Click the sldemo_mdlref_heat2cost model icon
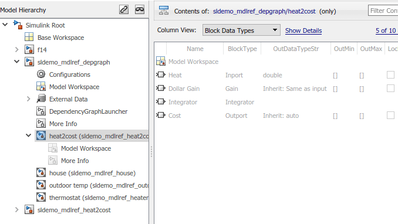Image resolution: width=398 pixels, height=224 pixels. point(29,210)
